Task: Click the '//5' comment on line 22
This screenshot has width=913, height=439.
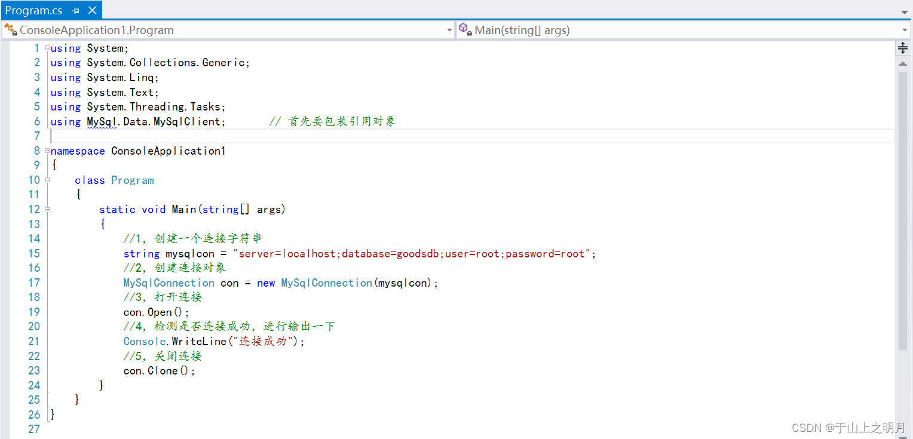Action: [x=163, y=356]
